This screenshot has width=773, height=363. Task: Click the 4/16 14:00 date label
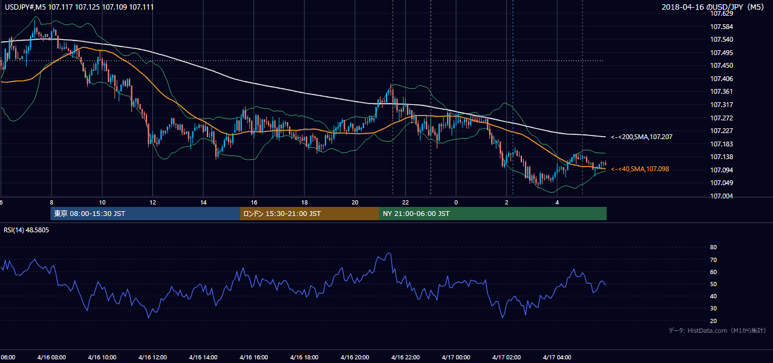[x=203, y=357]
